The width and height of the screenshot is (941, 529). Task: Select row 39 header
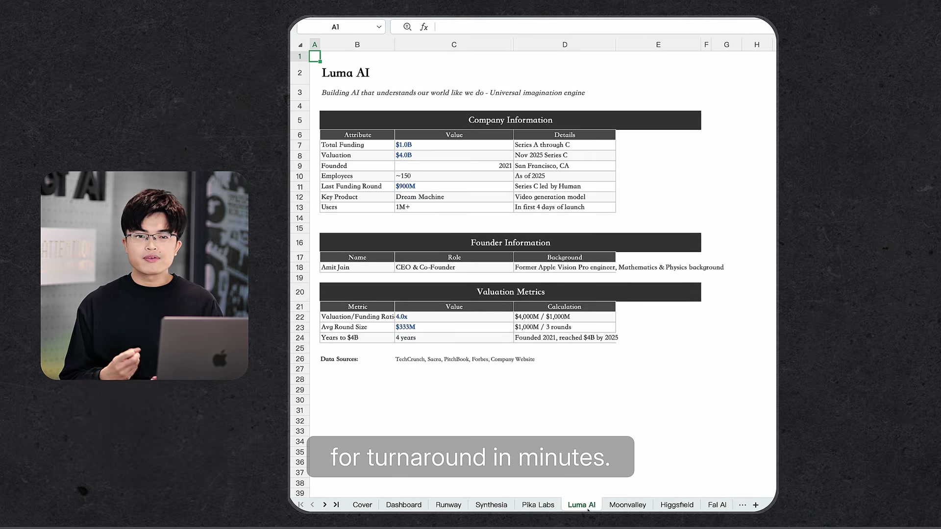(x=299, y=493)
